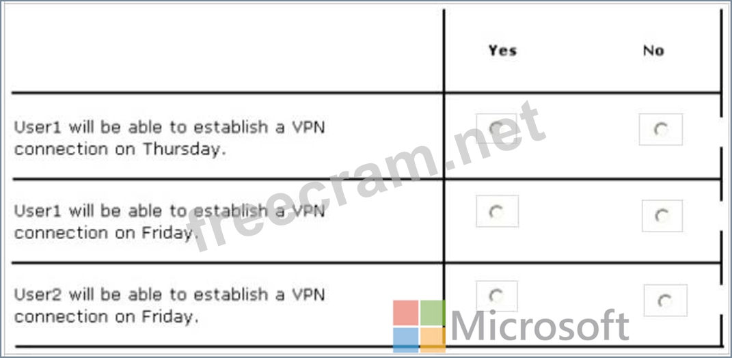Viewport: 732px width, 358px height.
Task: Click the empty header cell above statements
Action: (x=228, y=51)
